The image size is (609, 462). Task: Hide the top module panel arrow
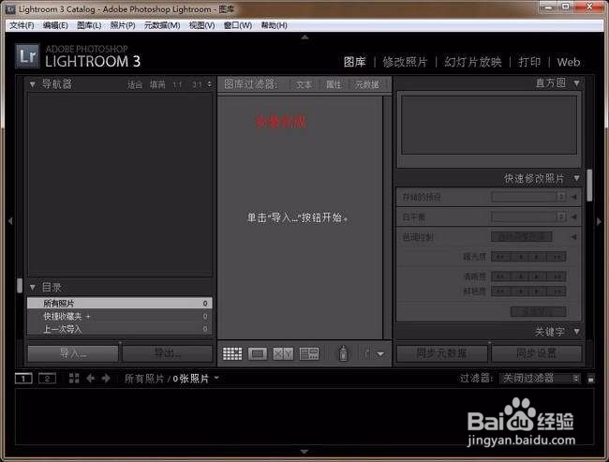point(304,37)
